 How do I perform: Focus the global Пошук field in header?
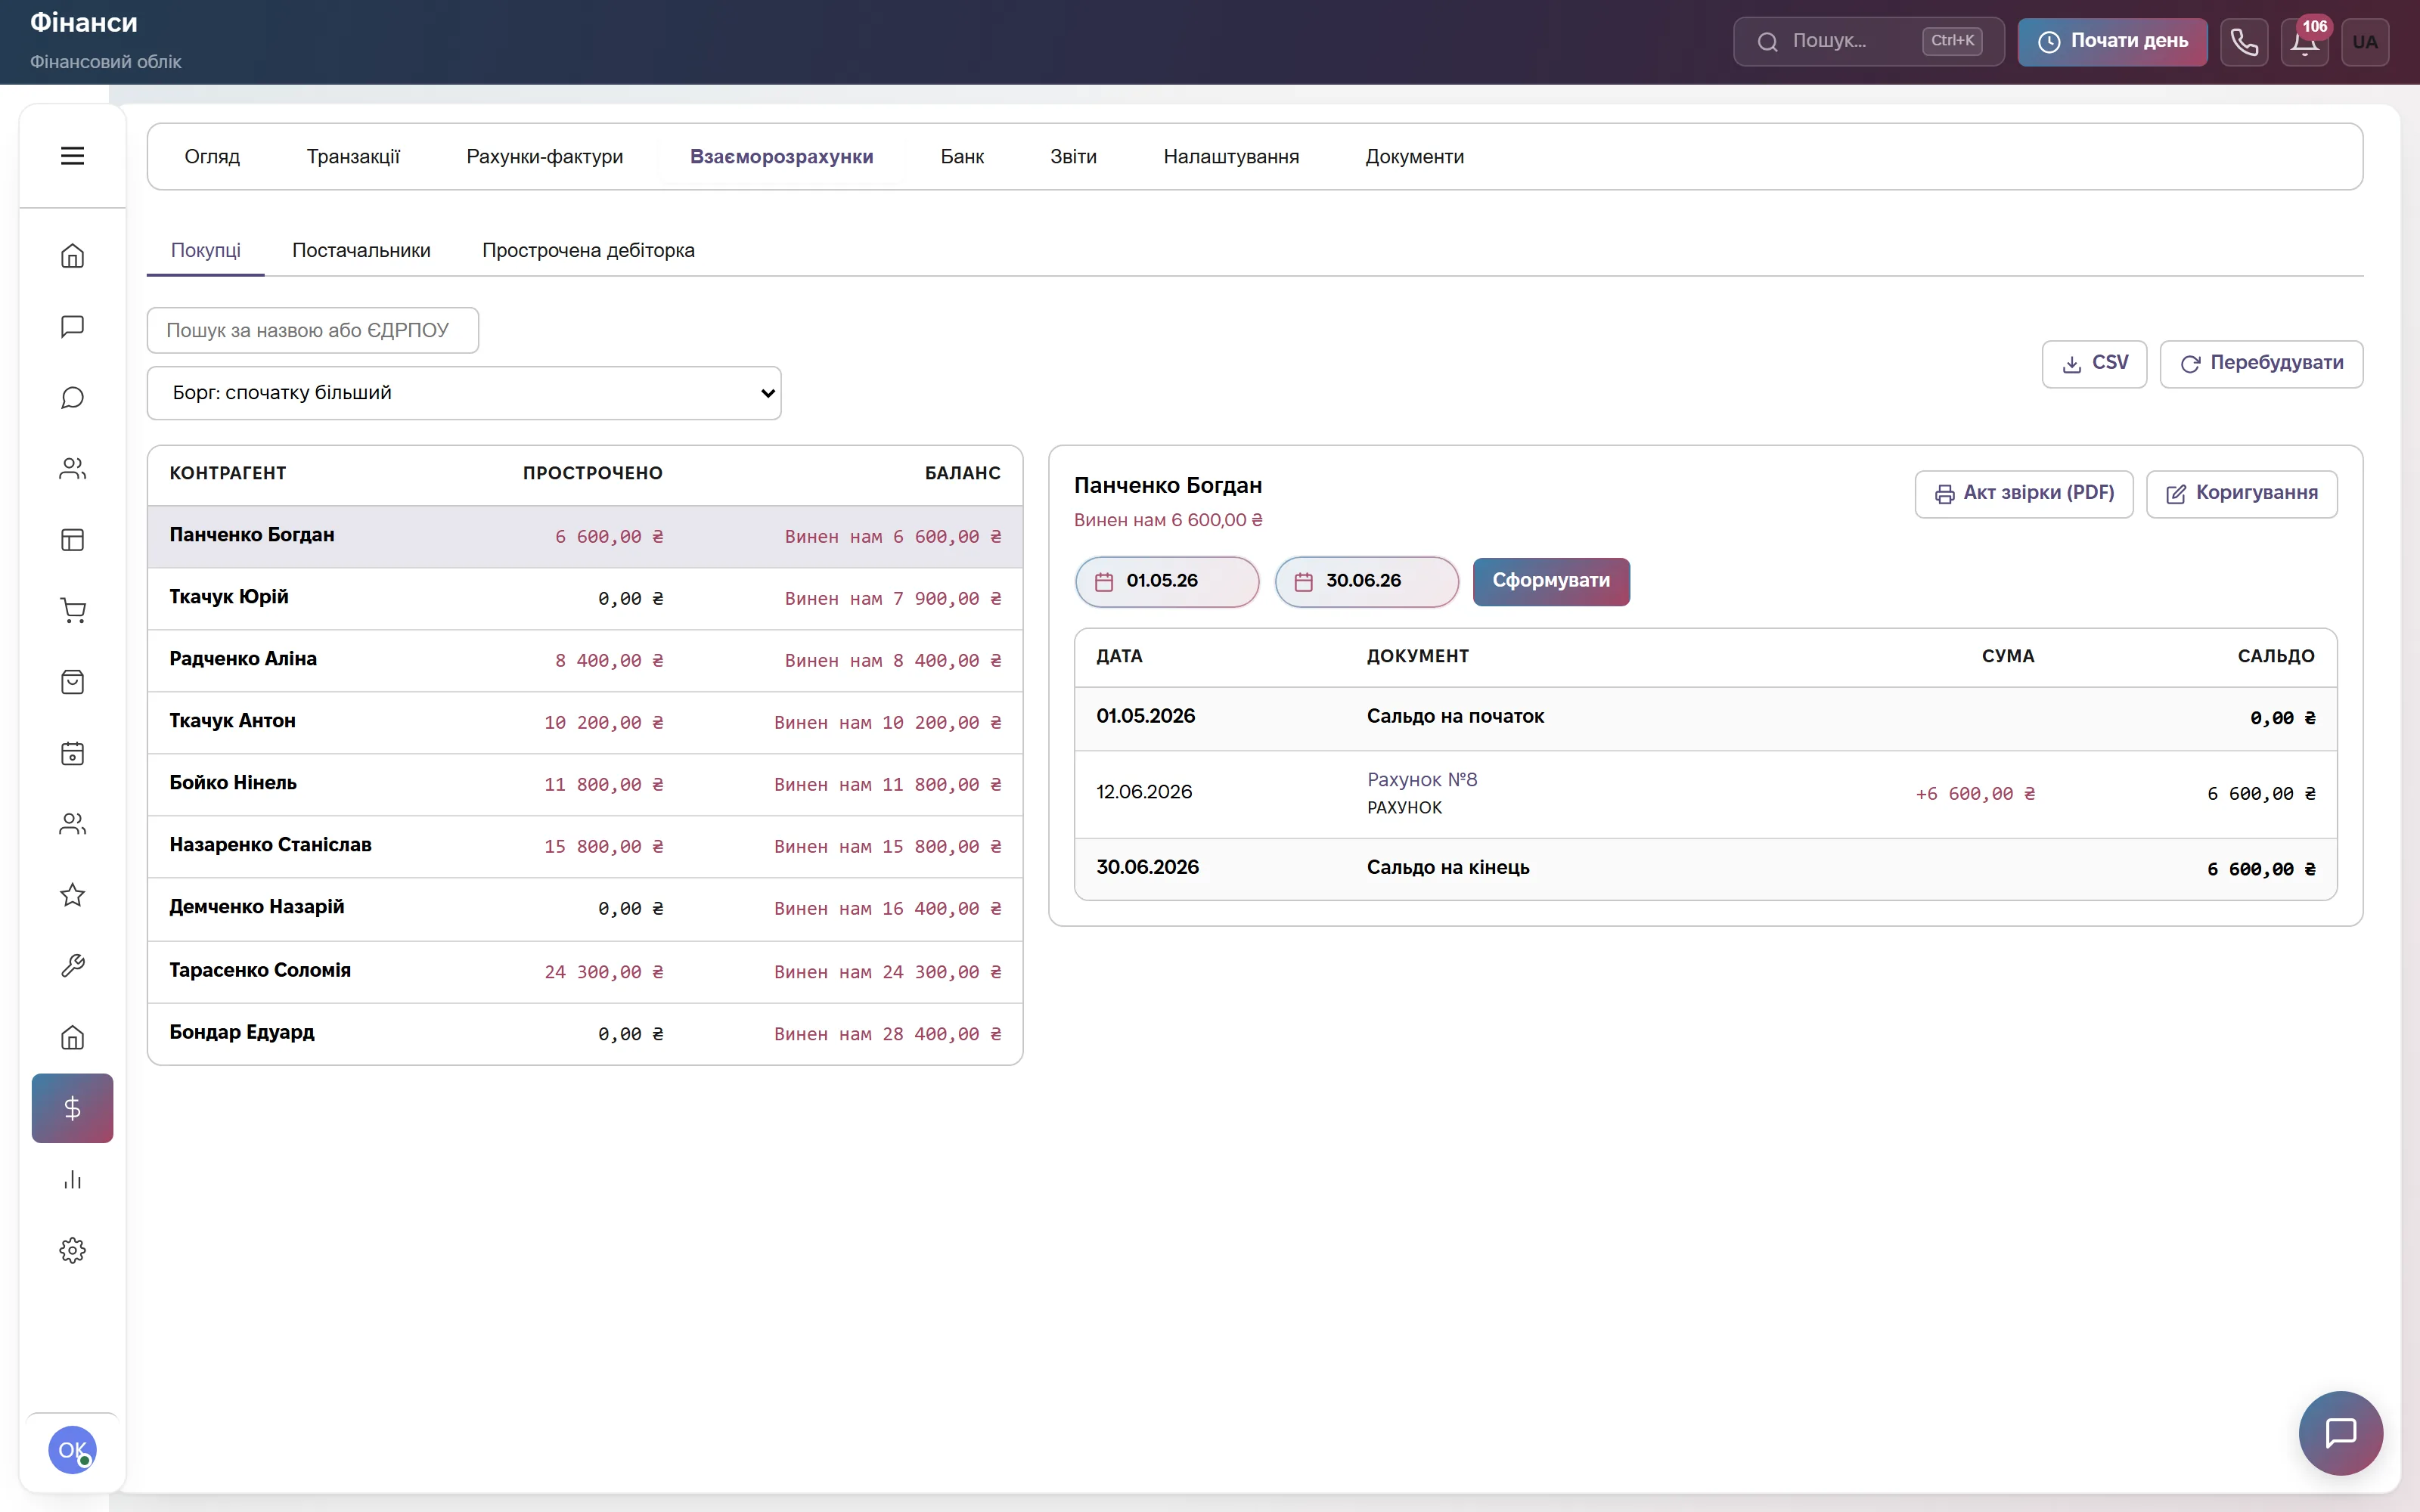[1868, 42]
